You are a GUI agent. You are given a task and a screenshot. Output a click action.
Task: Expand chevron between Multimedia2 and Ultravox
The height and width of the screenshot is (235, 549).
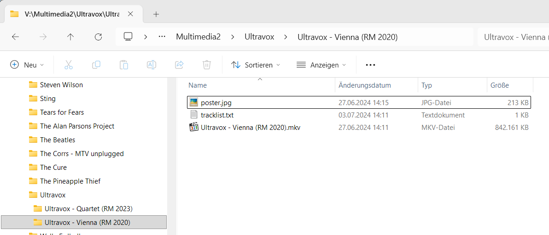233,37
